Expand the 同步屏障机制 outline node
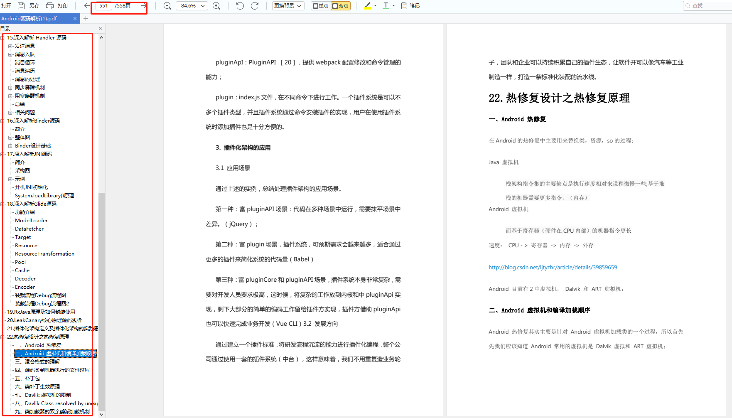732x418 pixels. 10,88
